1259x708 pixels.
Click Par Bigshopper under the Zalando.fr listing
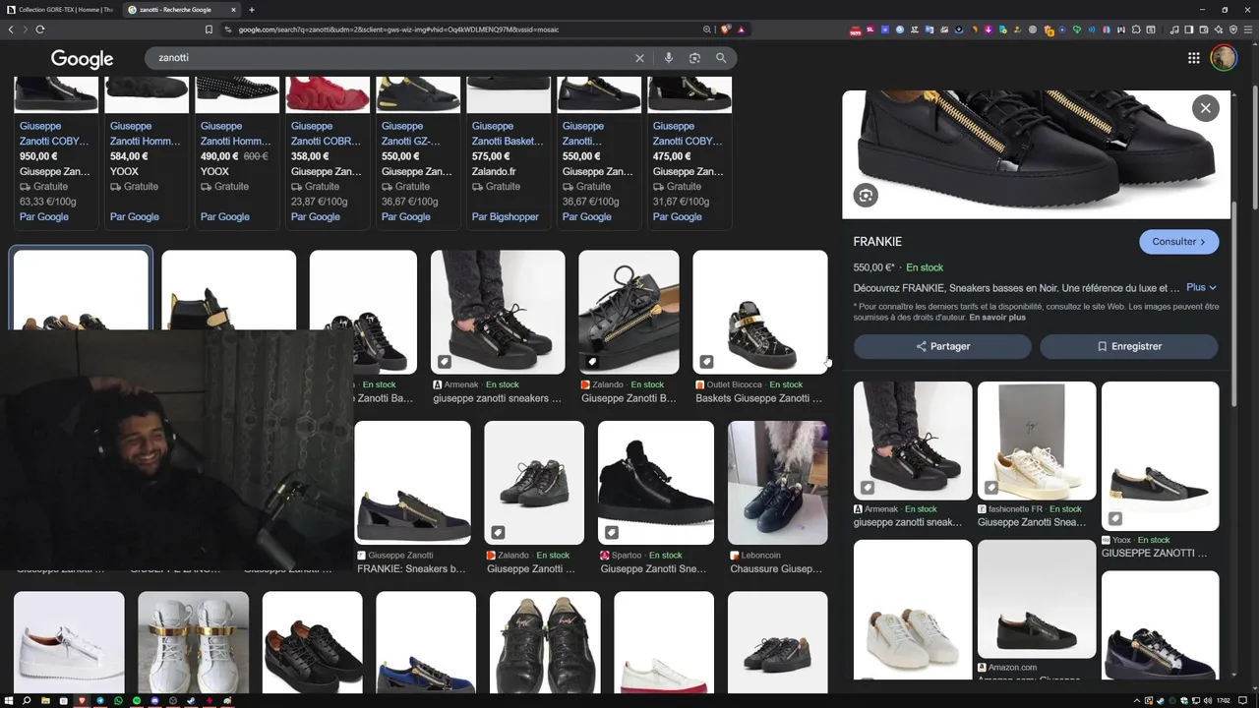tap(505, 217)
